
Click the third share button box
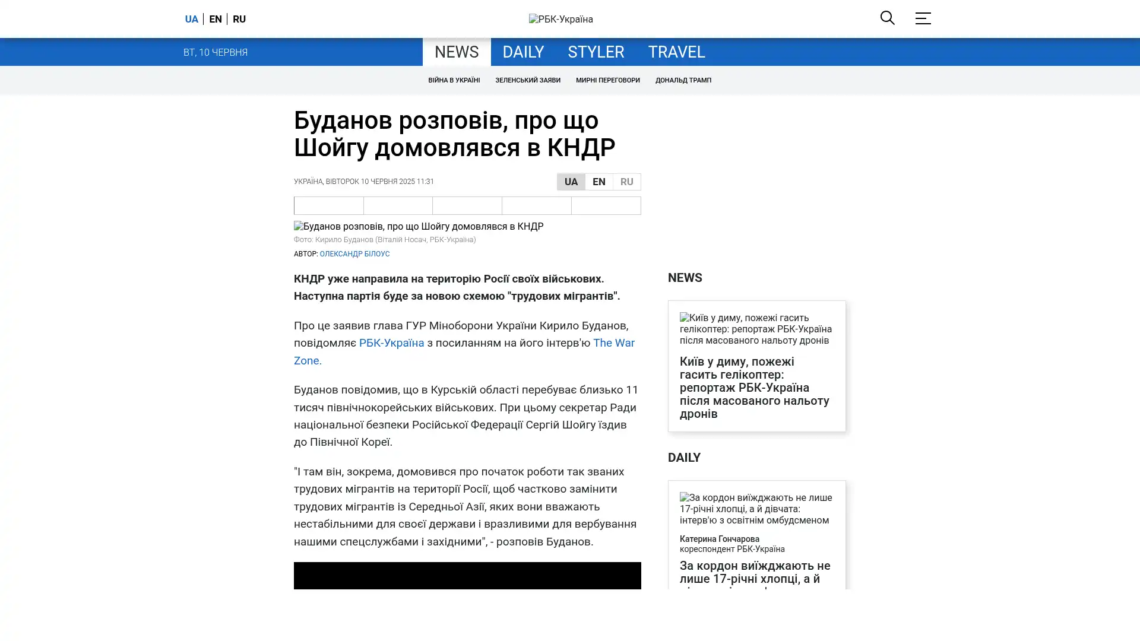click(x=467, y=205)
